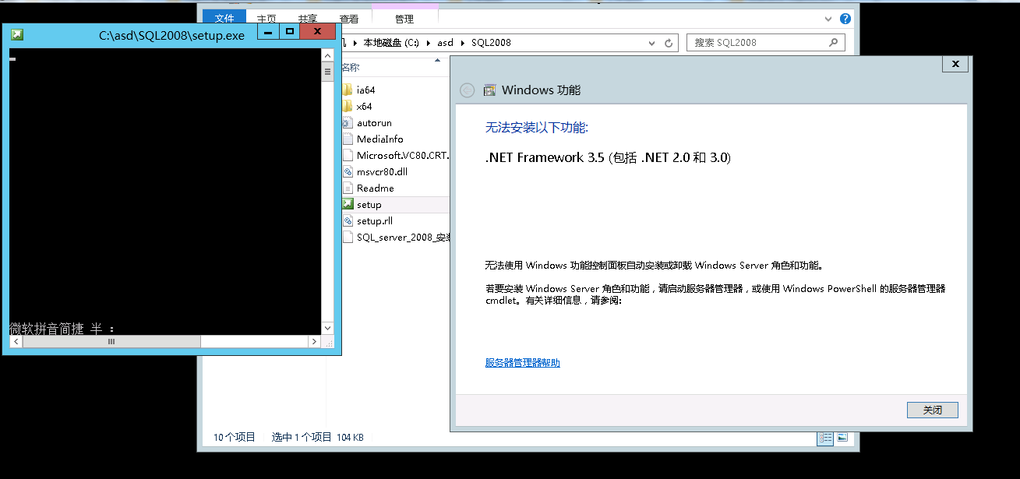Open the 文件 menu tab
The image size is (1020, 479).
point(224,19)
